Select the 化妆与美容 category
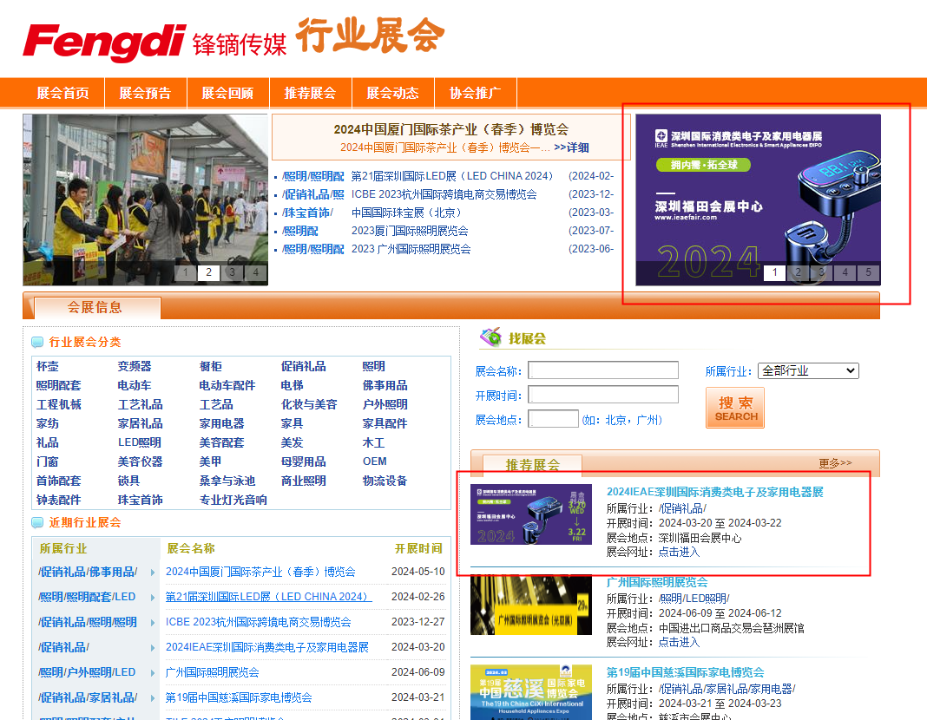 click(309, 404)
